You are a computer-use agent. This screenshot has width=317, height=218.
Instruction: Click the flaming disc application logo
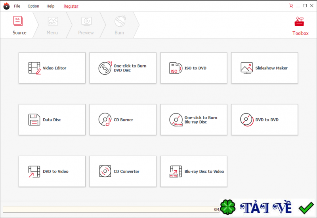(x=6, y=6)
